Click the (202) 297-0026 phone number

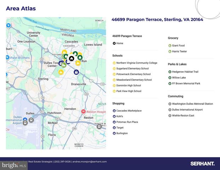coord(62,161)
